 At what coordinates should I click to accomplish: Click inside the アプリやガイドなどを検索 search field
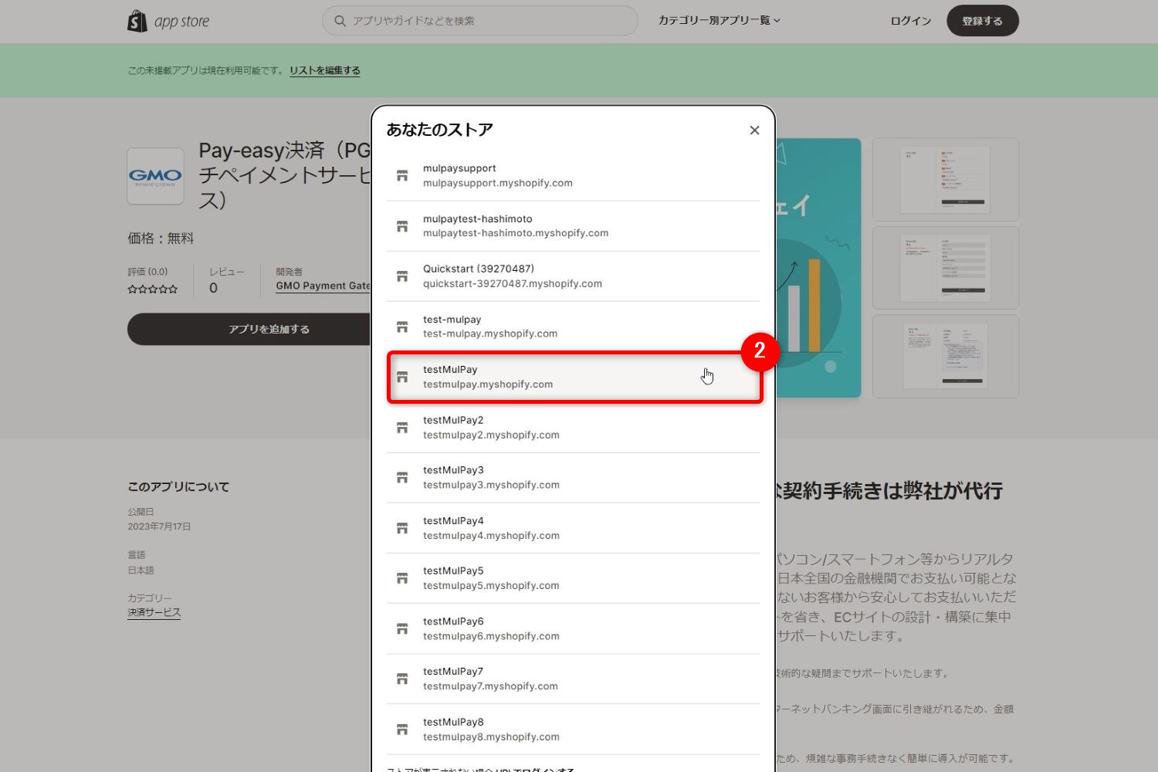463,21
